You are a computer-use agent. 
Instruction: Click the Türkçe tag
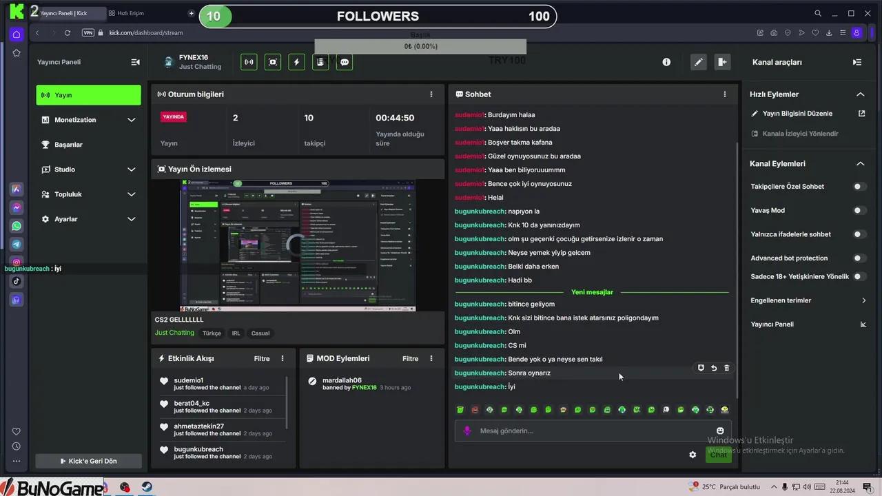(212, 333)
